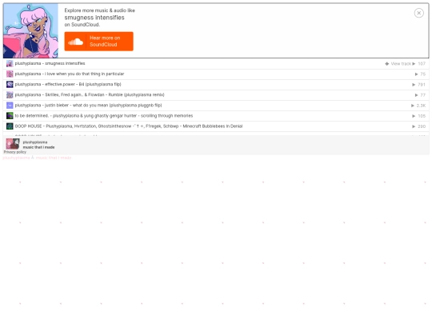Viewport: 432px width, 324px height.
Task: Click thumbnail icon of Minecraft Bubblebees row
Action: pyautogui.click(x=10, y=126)
